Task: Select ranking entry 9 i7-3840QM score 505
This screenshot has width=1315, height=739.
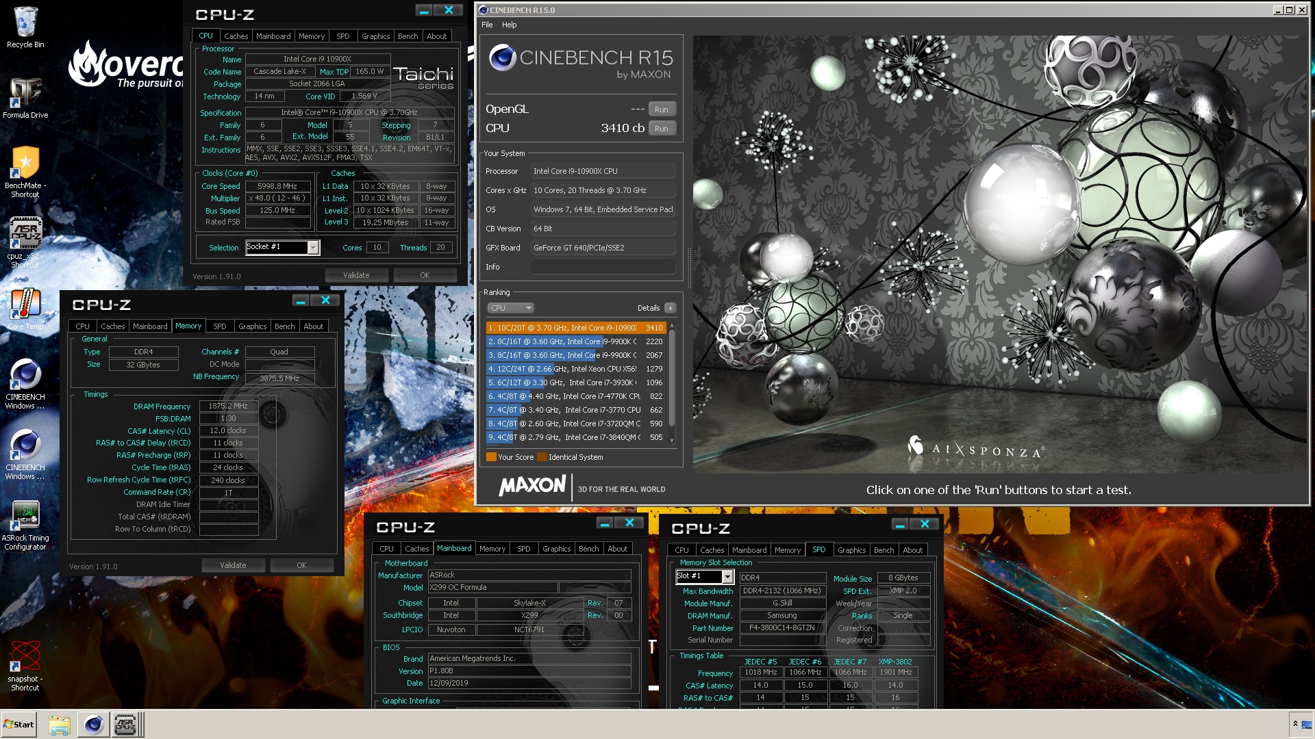Action: point(575,437)
